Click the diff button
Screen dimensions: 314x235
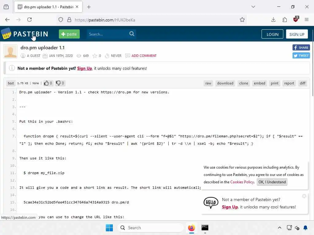coord(303,83)
